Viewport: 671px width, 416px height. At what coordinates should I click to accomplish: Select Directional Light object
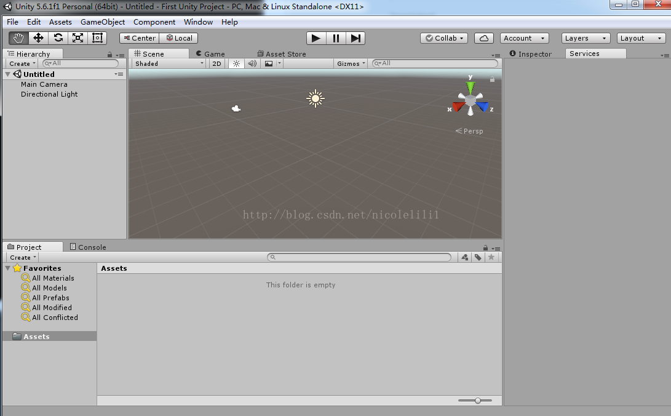[49, 94]
